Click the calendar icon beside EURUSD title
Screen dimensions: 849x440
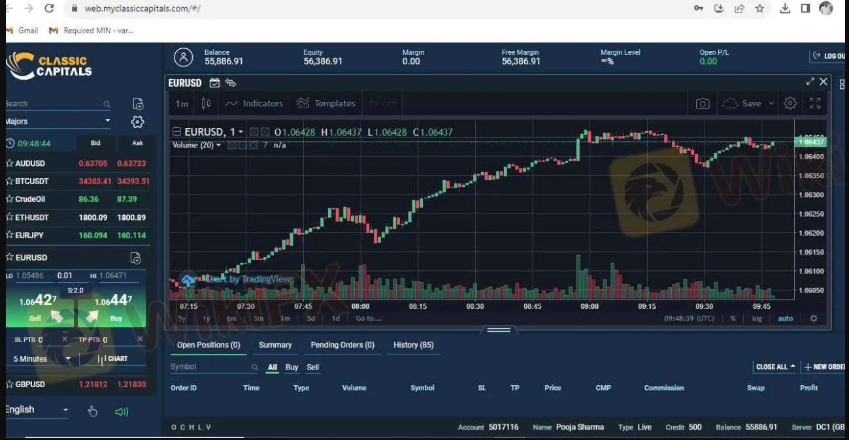214,83
